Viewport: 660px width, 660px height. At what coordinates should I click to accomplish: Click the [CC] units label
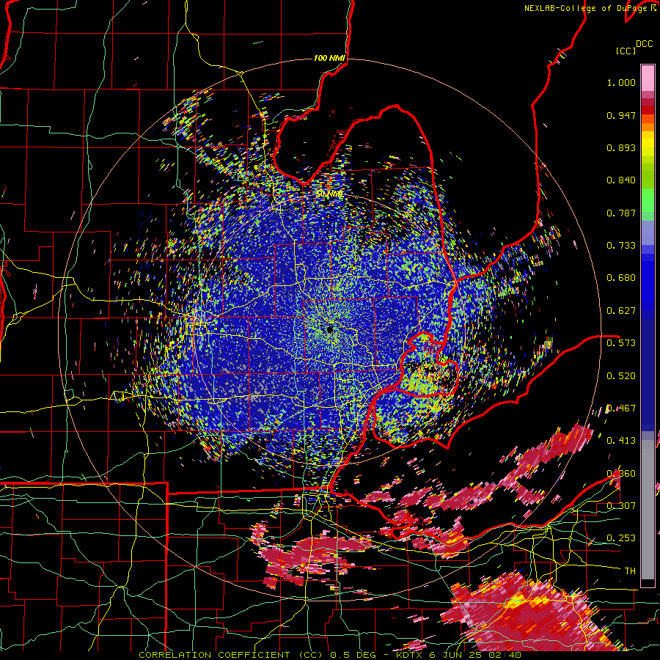coord(626,51)
